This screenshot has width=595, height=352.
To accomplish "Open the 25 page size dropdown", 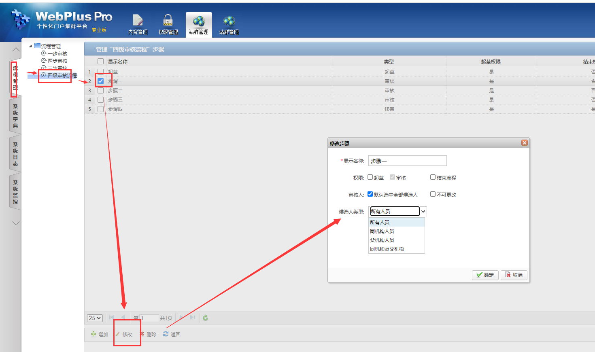I will 95,318.
